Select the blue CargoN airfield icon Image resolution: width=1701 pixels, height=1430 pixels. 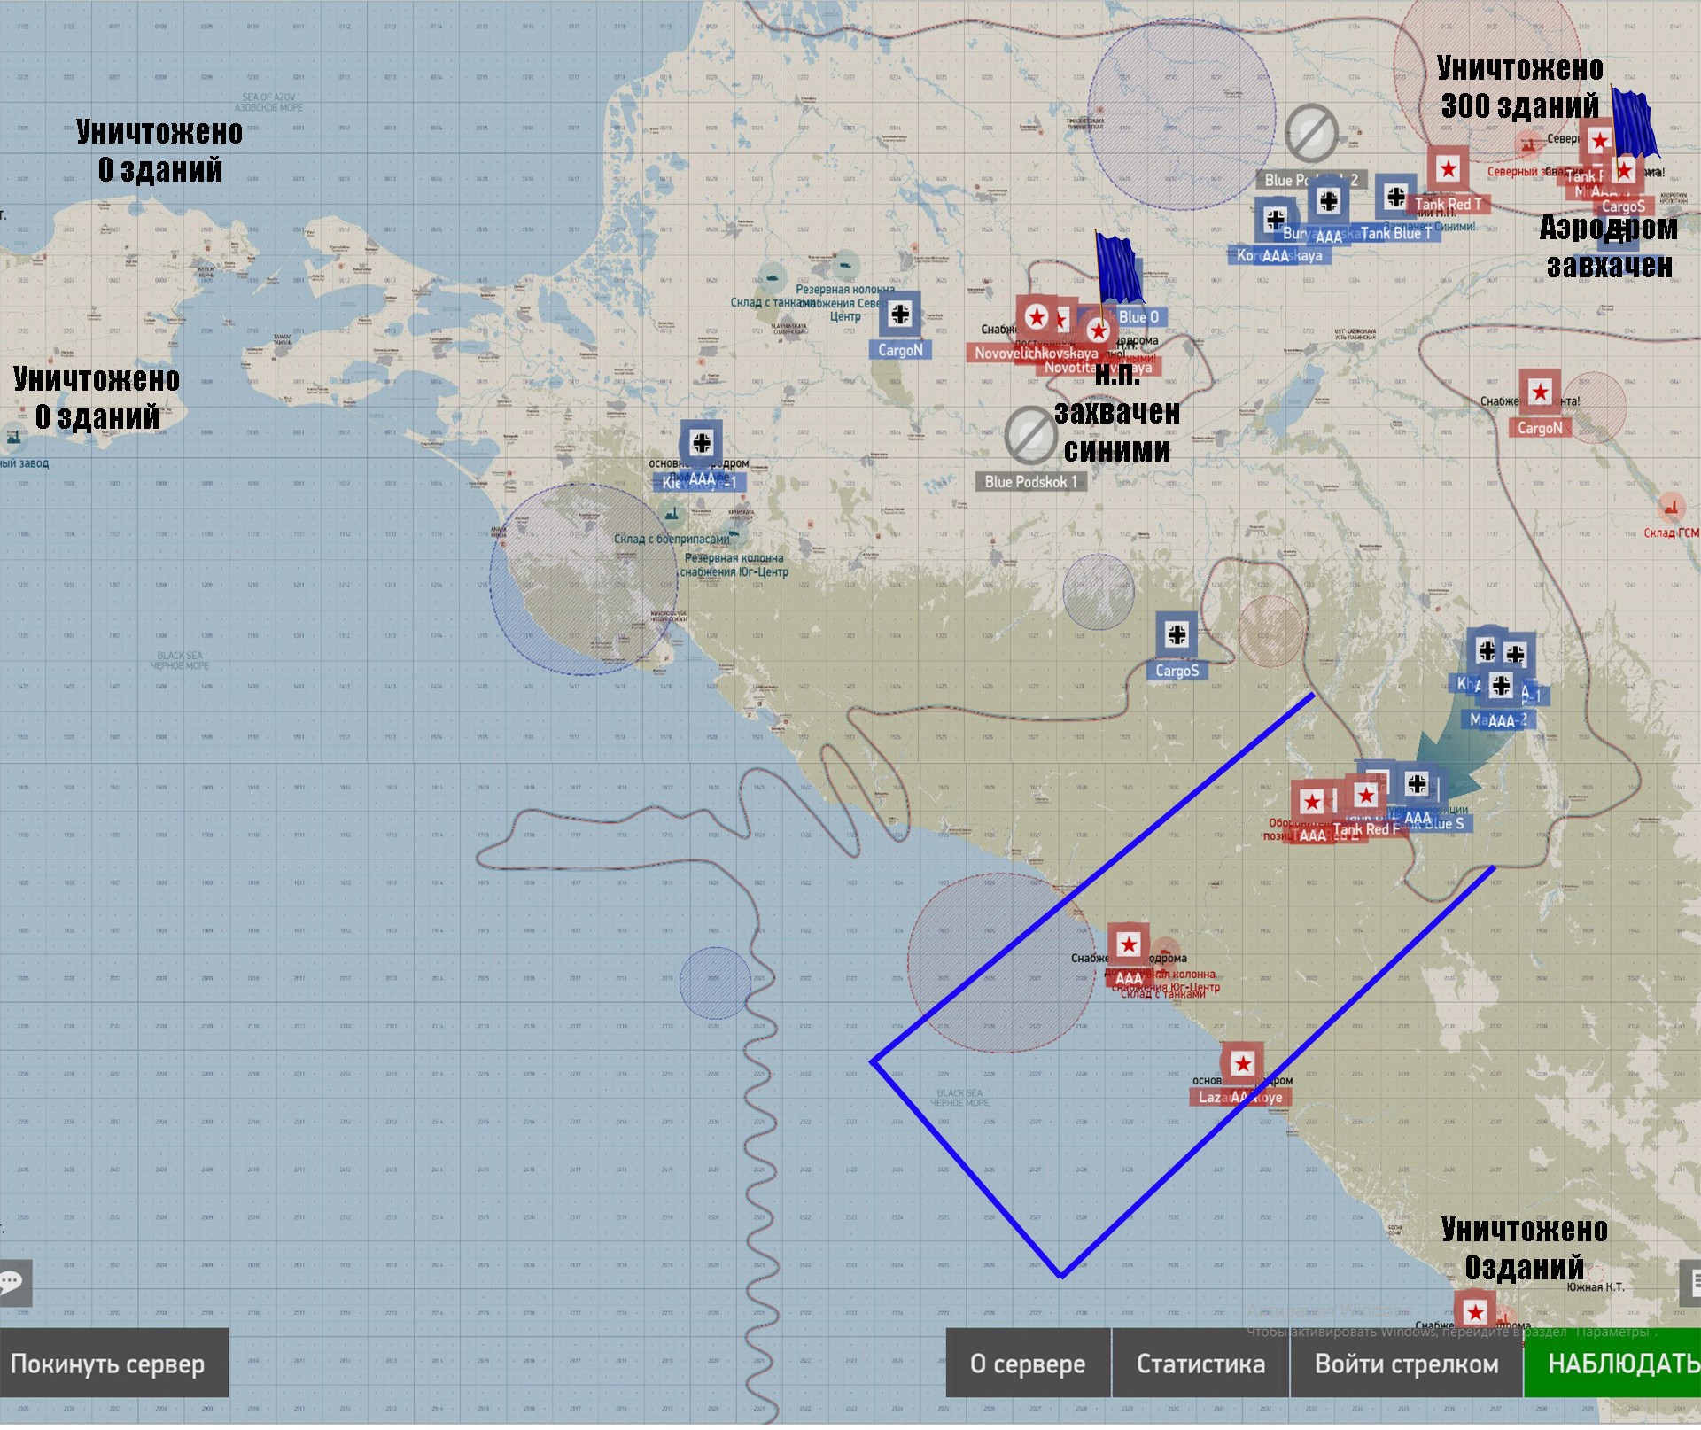(900, 315)
